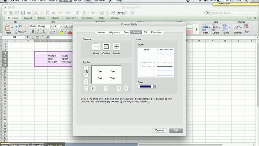Click the Clear eraser icon
Screen dimensions: 259x146
pyautogui.click(x=16, y=32)
